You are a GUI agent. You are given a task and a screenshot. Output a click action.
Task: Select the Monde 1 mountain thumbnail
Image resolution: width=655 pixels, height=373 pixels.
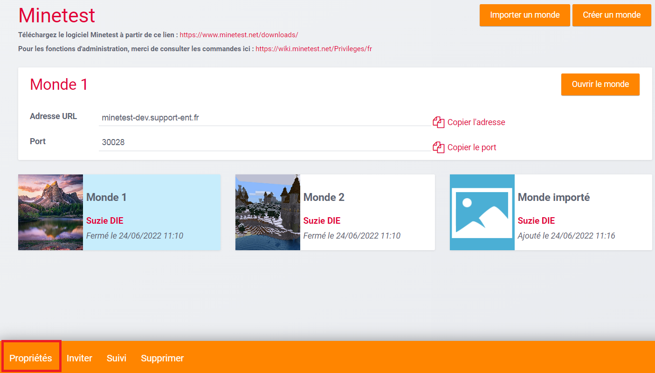[50, 212]
